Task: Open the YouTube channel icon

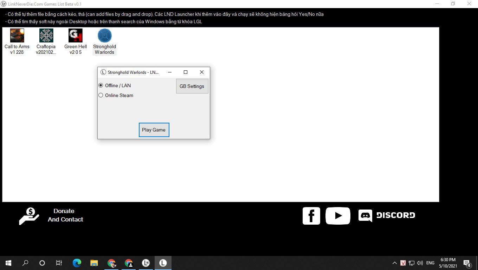Action: tap(338, 216)
